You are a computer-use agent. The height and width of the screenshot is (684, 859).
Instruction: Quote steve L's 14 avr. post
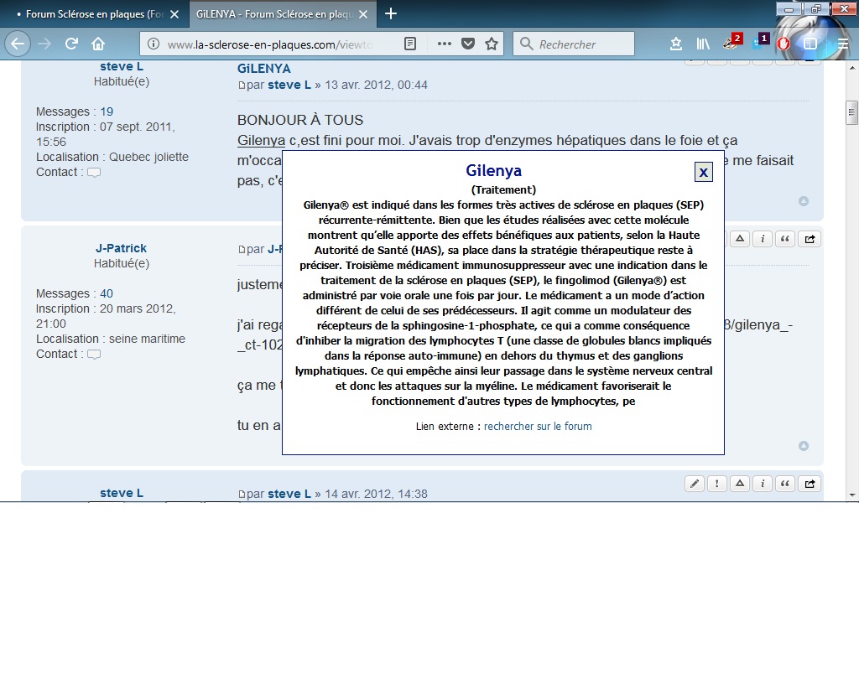(x=785, y=483)
